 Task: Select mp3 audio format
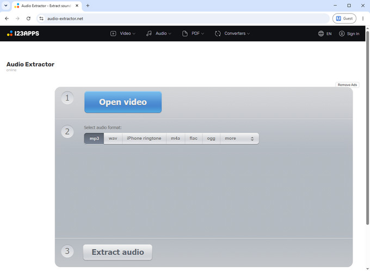(x=94, y=138)
